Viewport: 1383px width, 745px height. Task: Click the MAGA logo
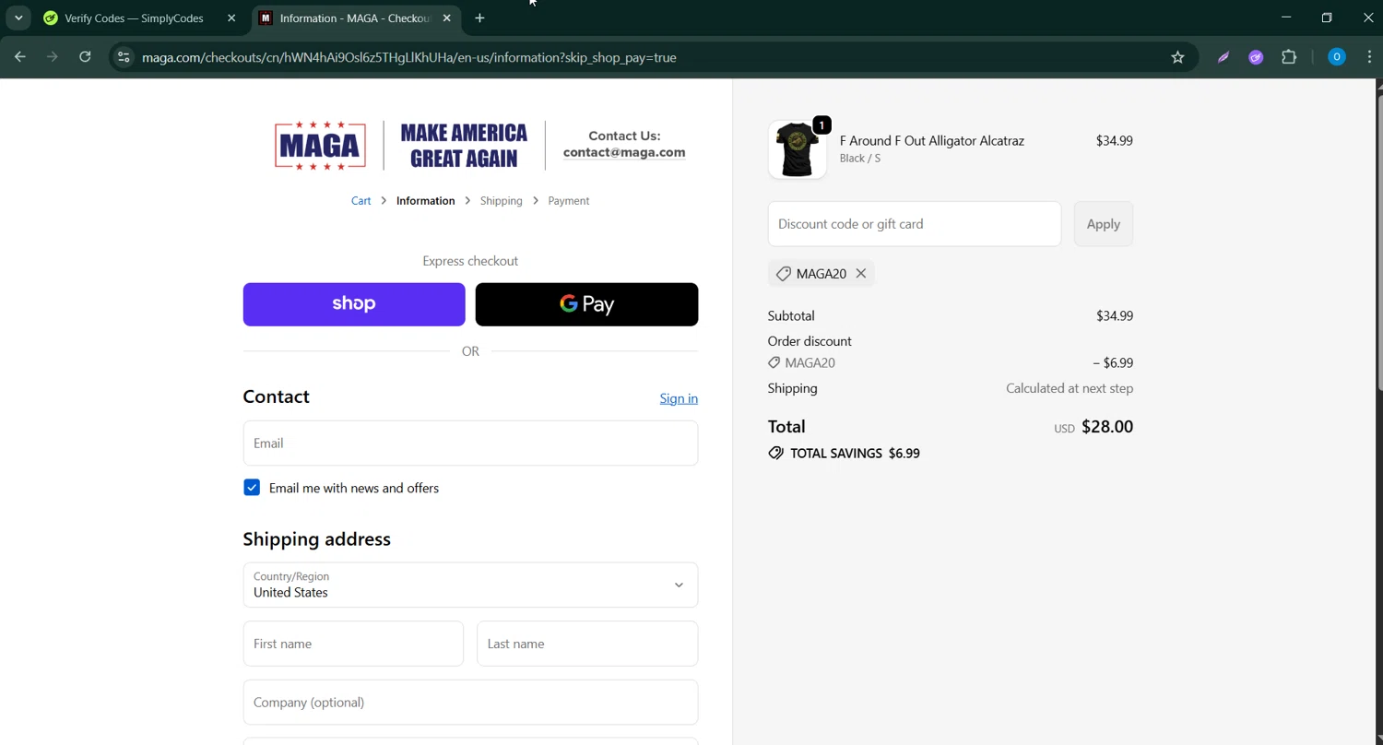click(320, 146)
